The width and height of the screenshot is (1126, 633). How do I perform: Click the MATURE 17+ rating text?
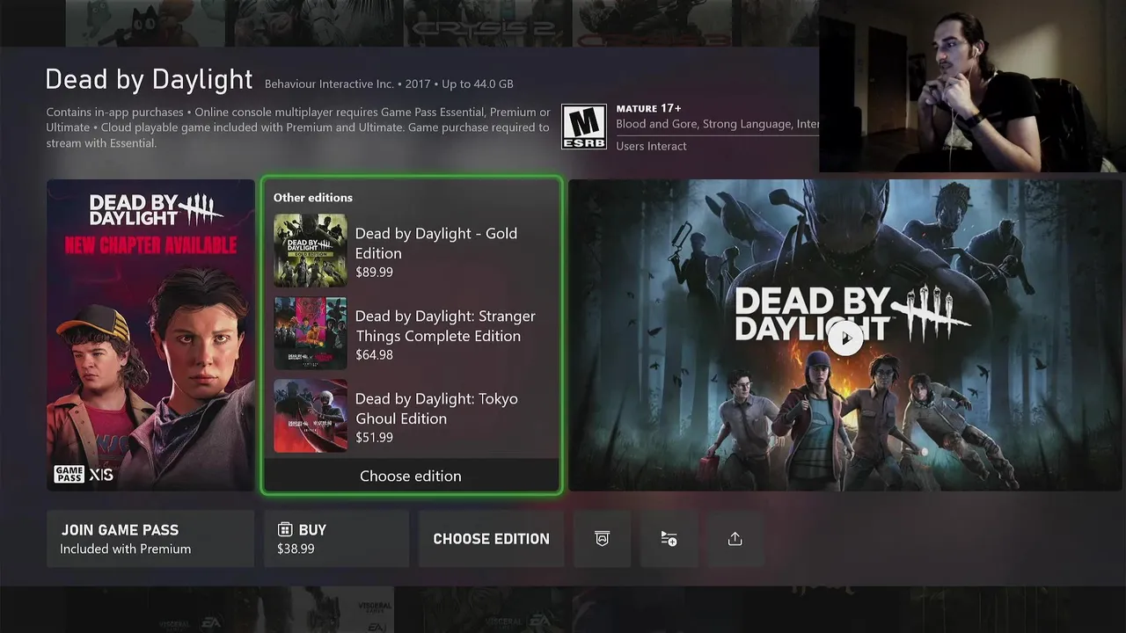(648, 109)
